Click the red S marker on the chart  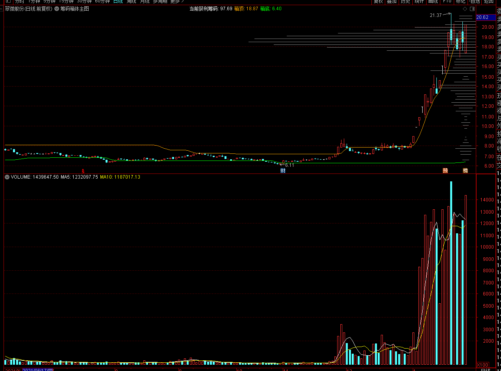[x=83, y=171]
